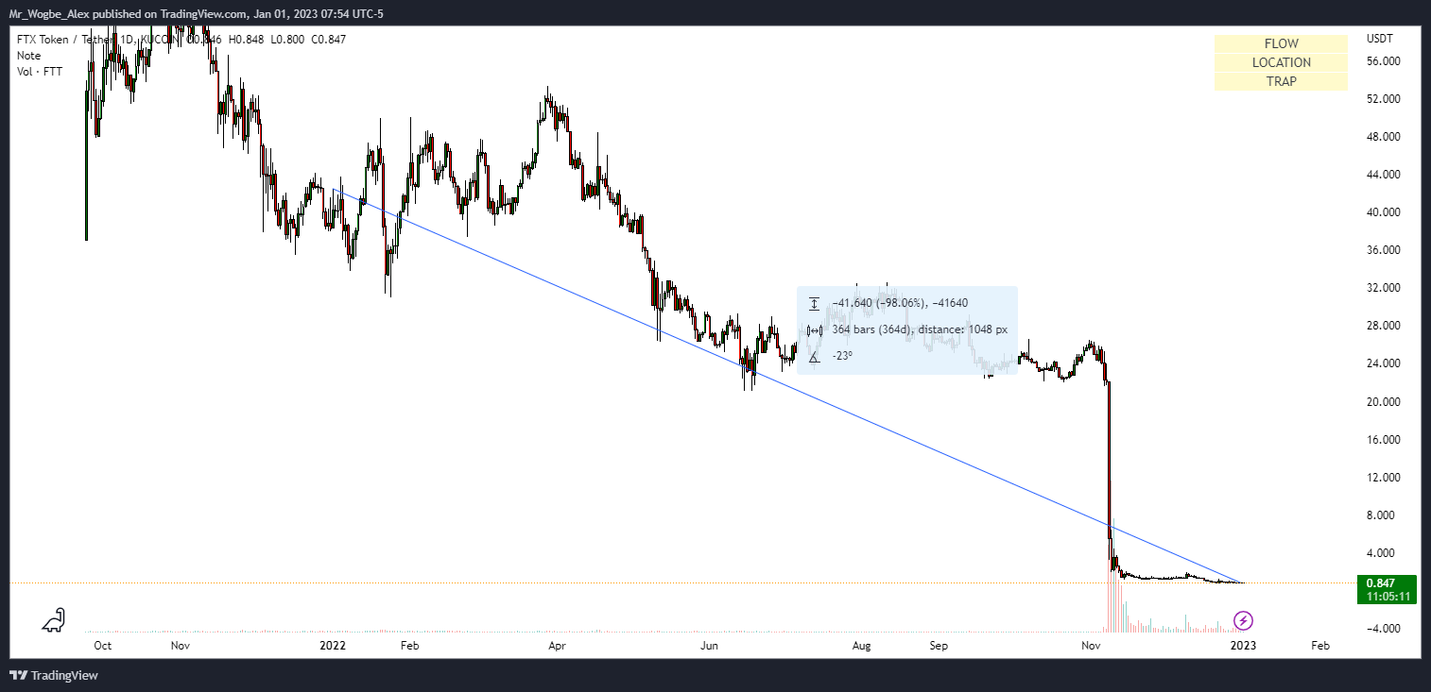Click the 364 bars (364d) distance text
1431x692 pixels.
pos(920,329)
